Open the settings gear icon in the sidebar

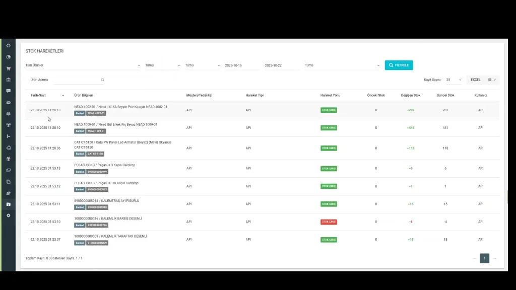pyautogui.click(x=8, y=215)
